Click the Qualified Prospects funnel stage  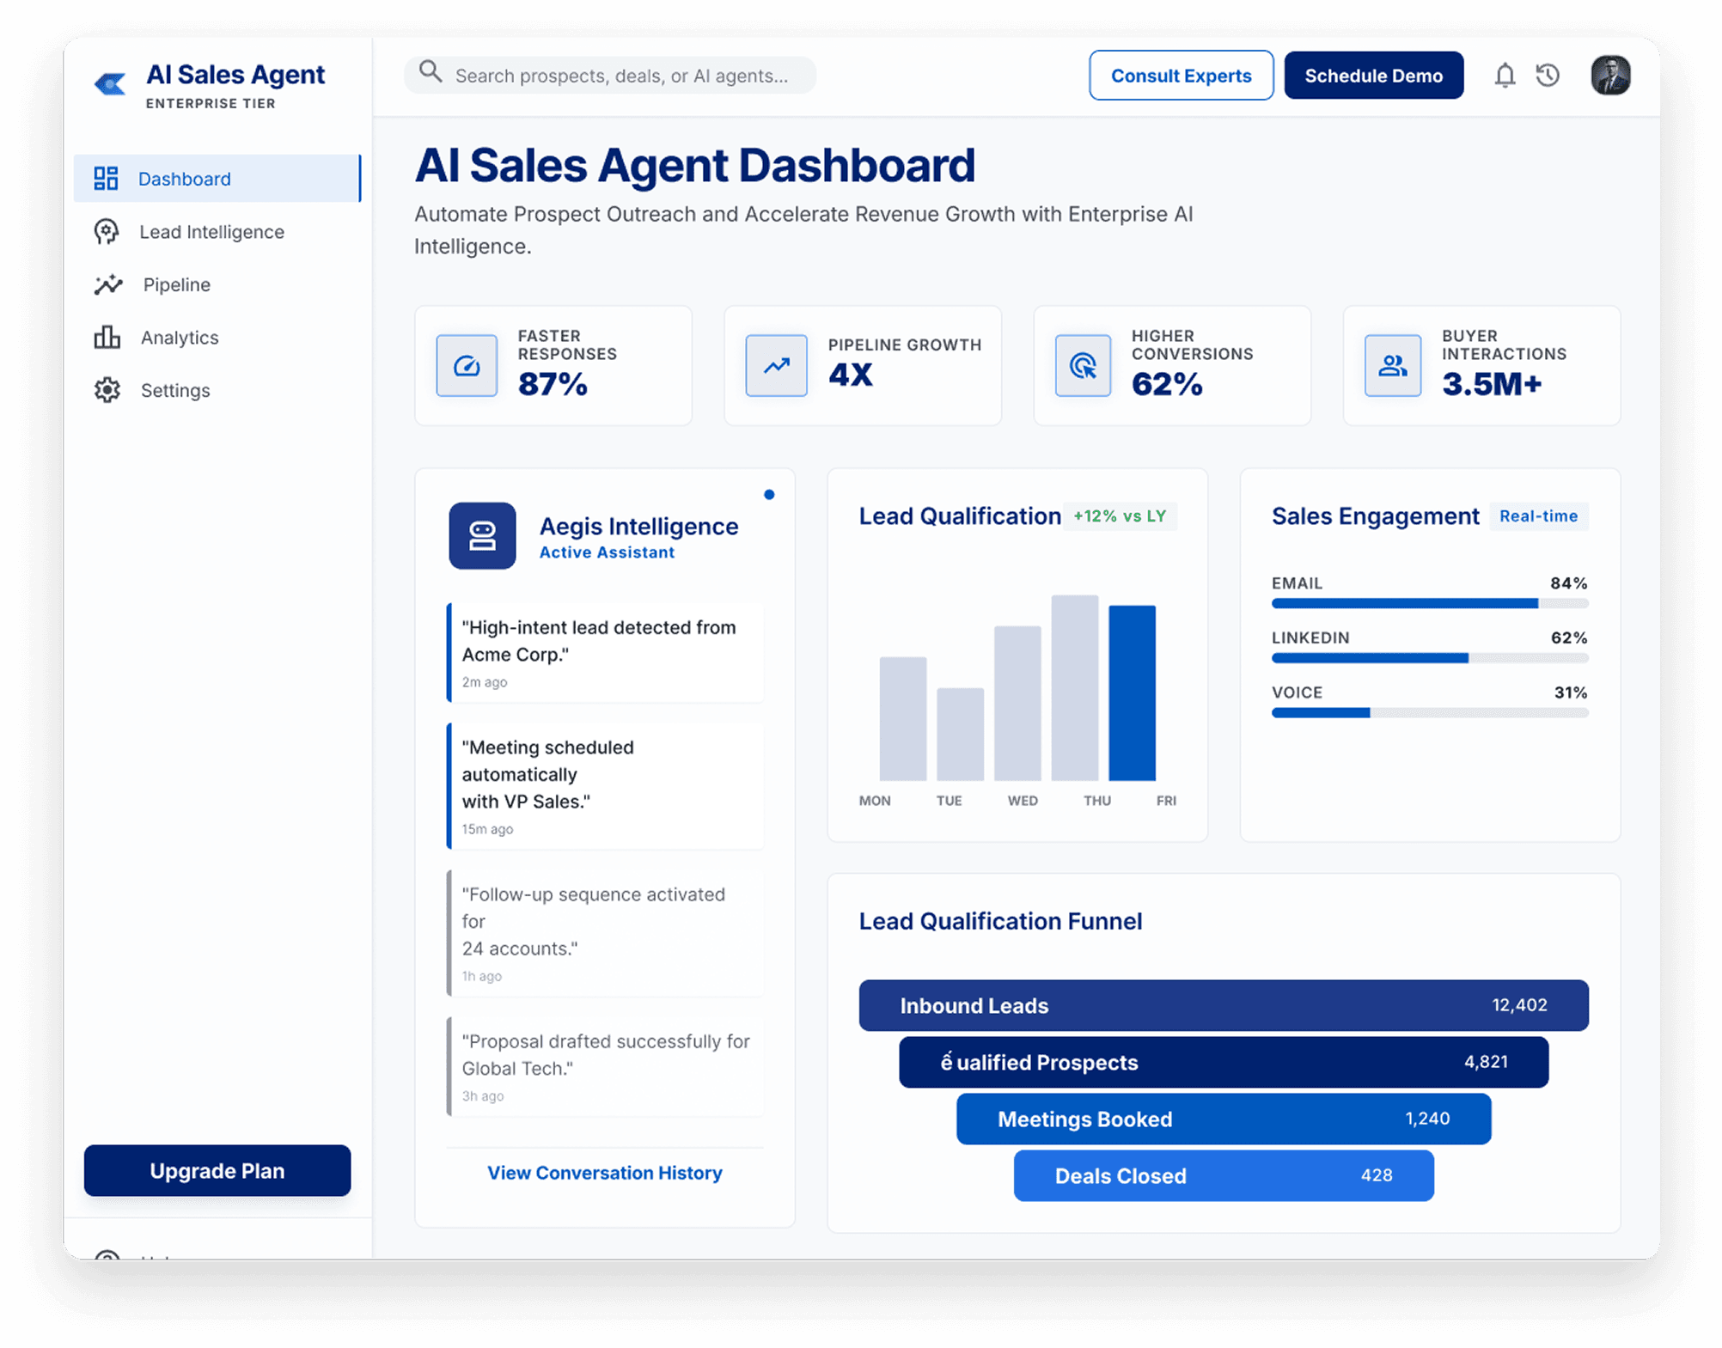[1224, 1062]
